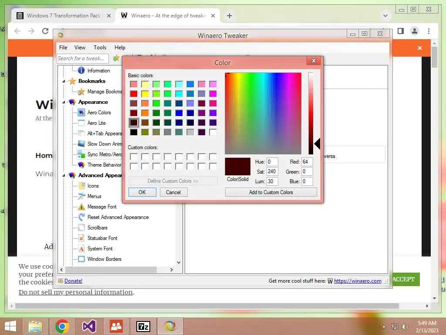Click the Windows Start button
The width and height of the screenshot is (446, 335).
[x=10, y=326]
